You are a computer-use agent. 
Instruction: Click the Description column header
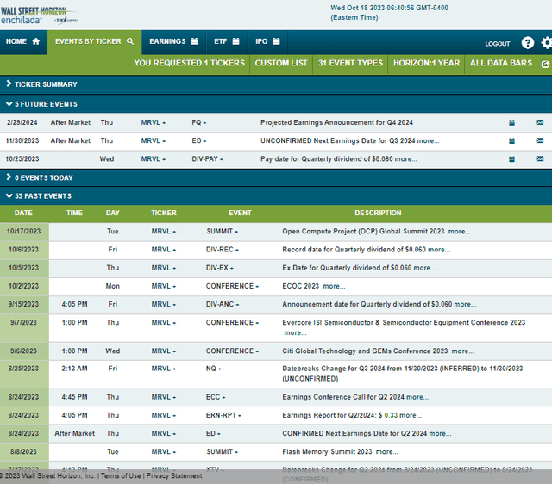click(378, 213)
